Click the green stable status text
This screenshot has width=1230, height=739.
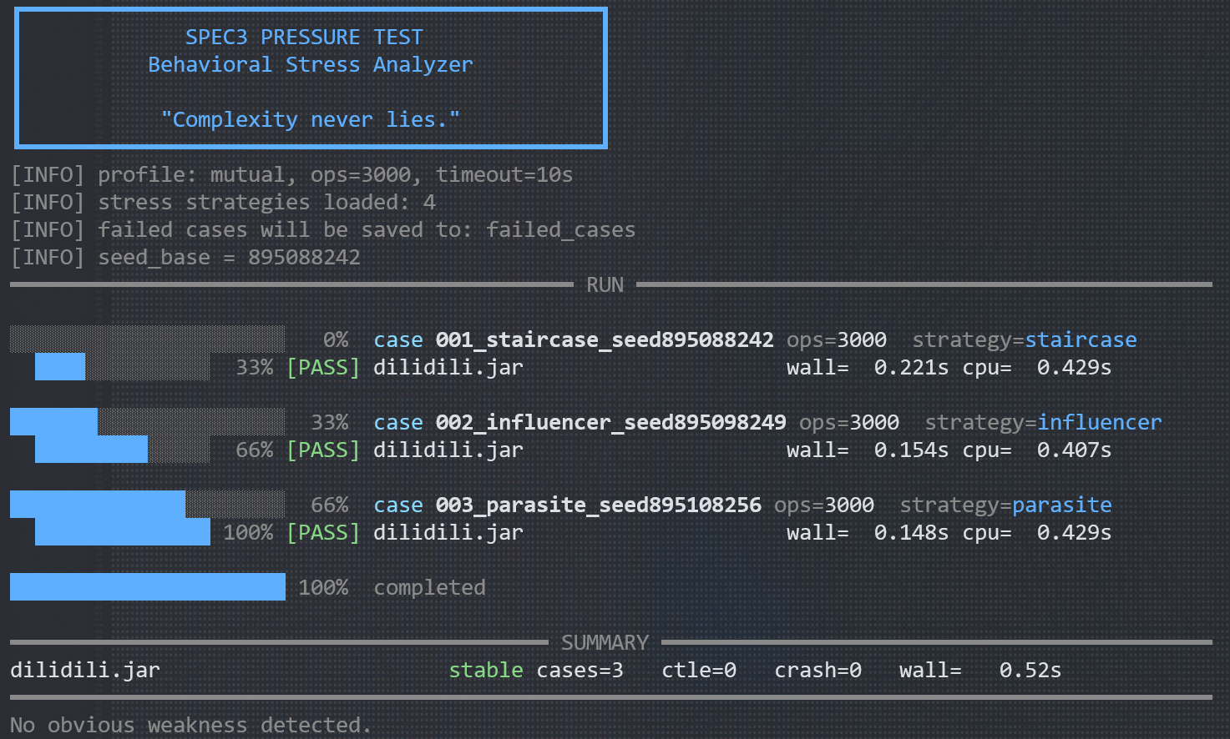(486, 671)
